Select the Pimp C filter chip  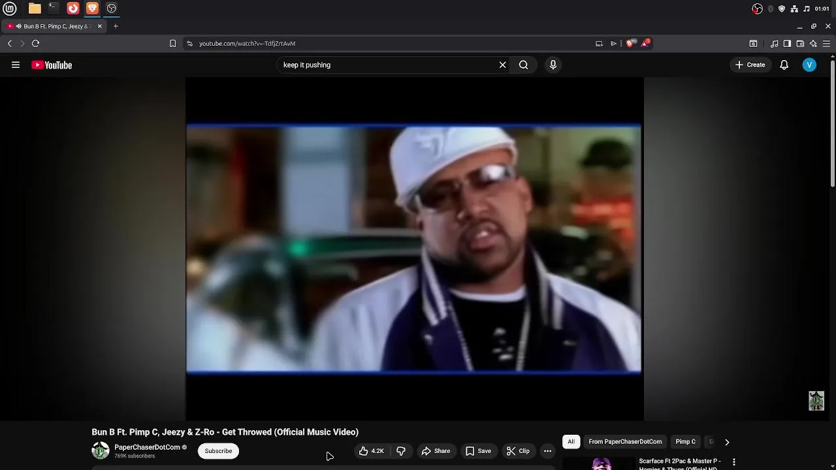(685, 442)
